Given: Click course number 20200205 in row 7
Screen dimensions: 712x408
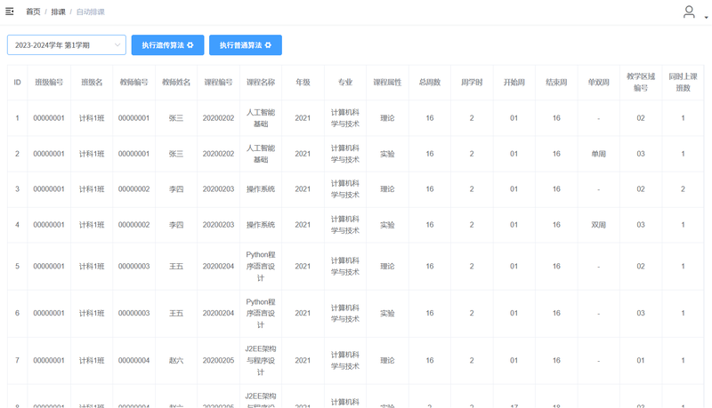Looking at the screenshot, I should pyautogui.click(x=218, y=360).
